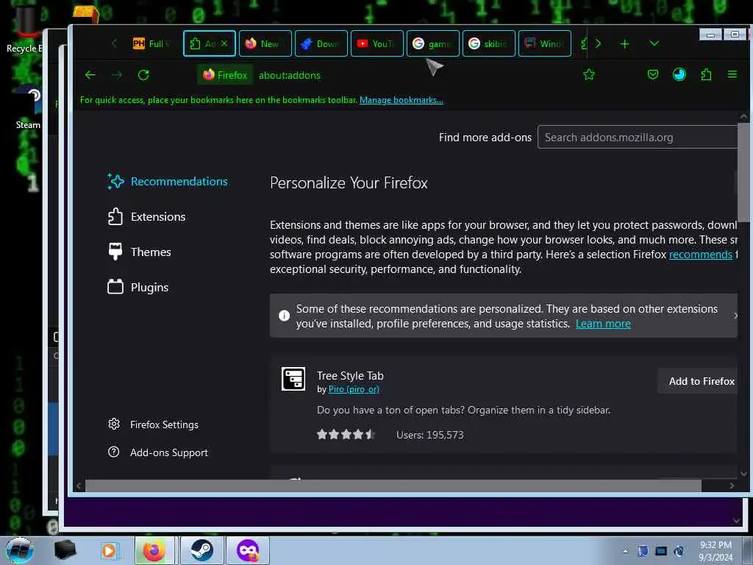Switch to the YouTube tab
The width and height of the screenshot is (753, 565).
click(x=377, y=43)
